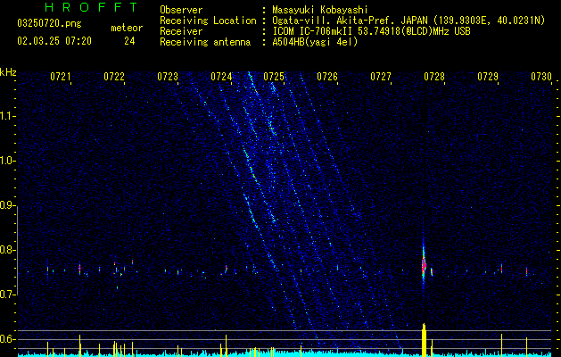Click the gray frequency range bracket on left axis
Screen dimensions: 561x357
point(18,251)
